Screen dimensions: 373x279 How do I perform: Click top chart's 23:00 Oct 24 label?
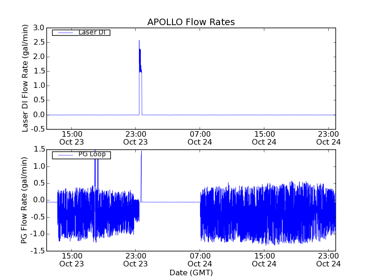coord(328,138)
